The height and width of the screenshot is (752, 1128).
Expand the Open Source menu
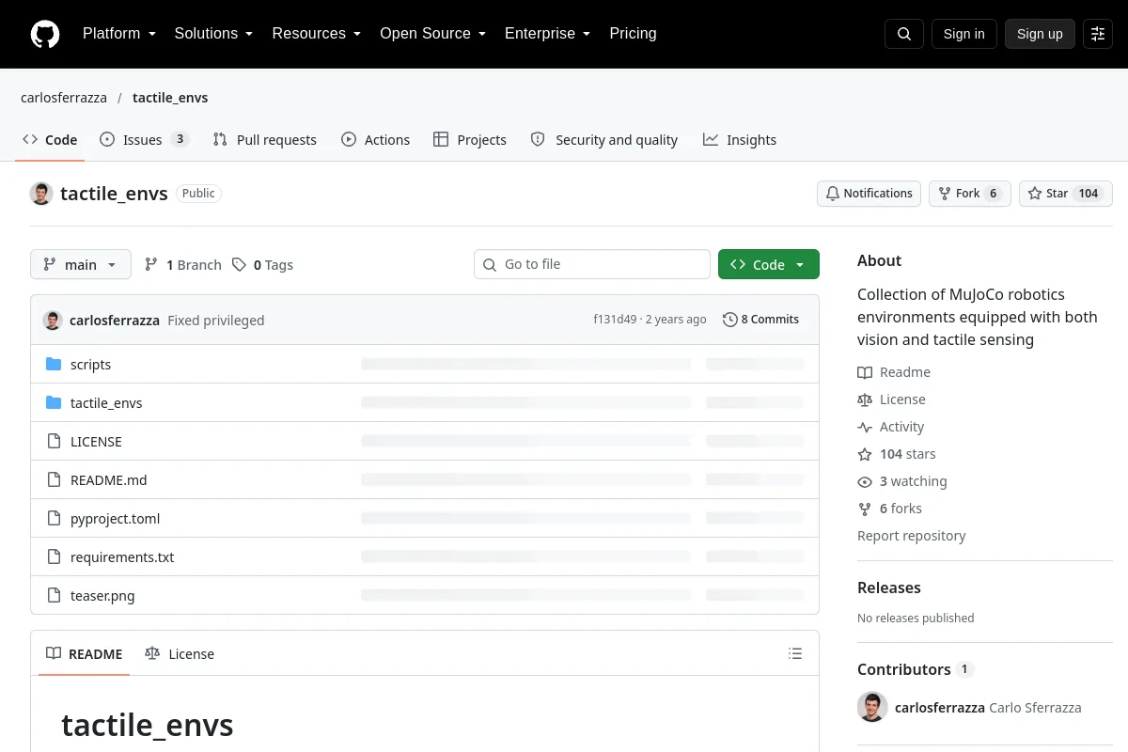pos(432,34)
